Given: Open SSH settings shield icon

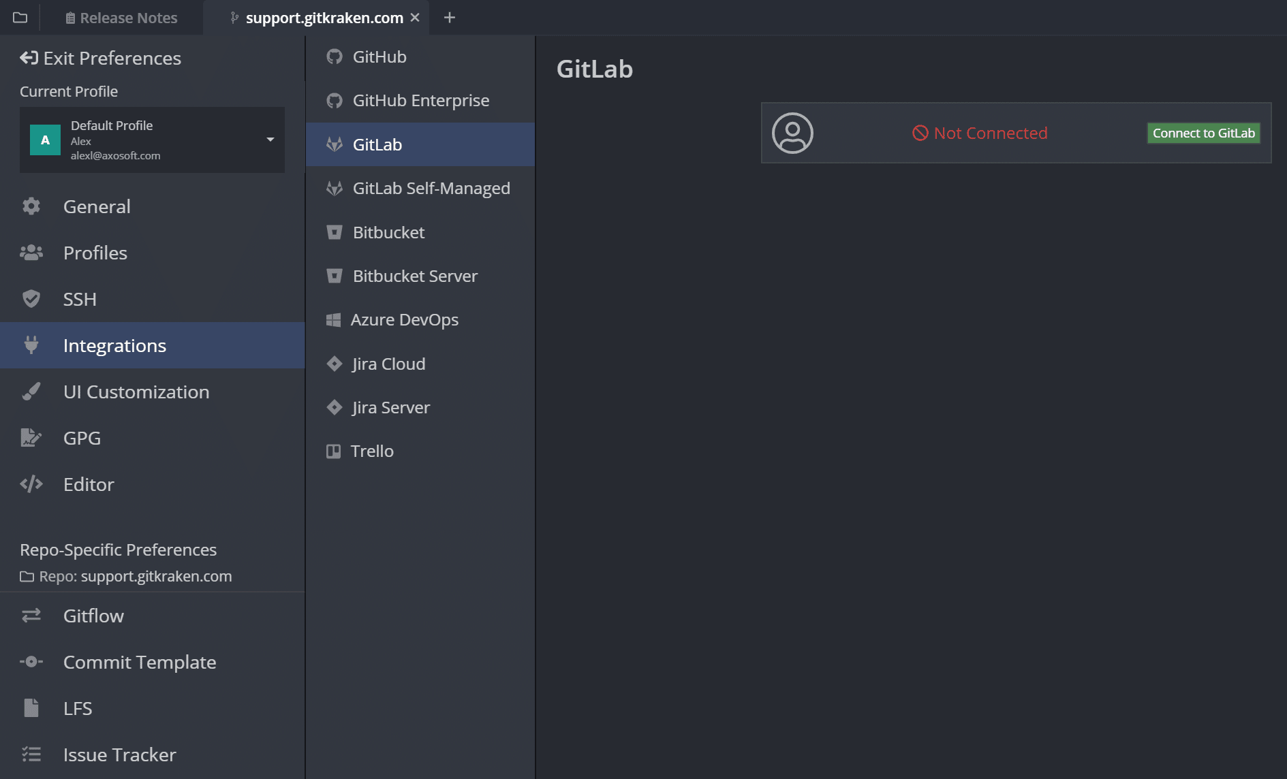Looking at the screenshot, I should click(x=31, y=299).
